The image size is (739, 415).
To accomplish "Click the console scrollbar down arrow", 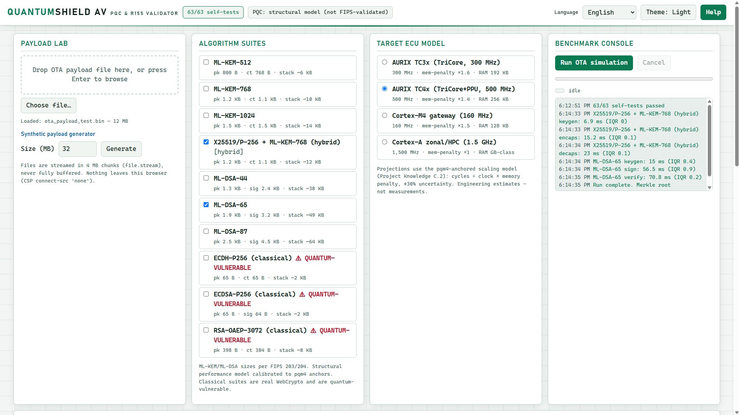I will pos(709,187).
